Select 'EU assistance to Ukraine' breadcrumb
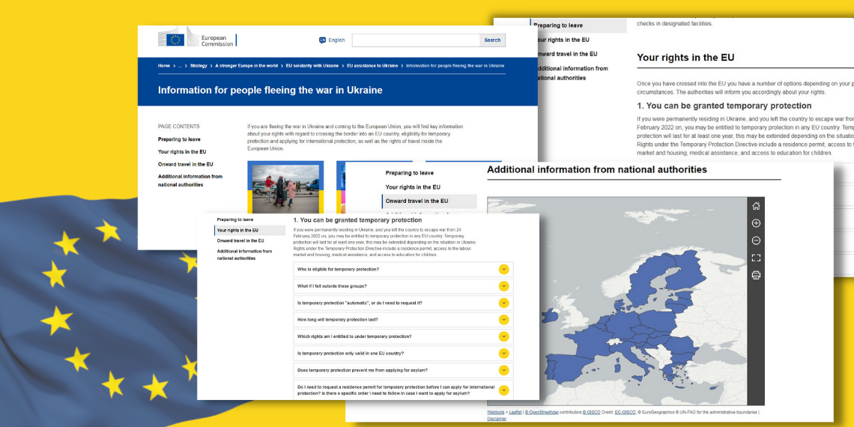854x427 pixels. [372, 66]
